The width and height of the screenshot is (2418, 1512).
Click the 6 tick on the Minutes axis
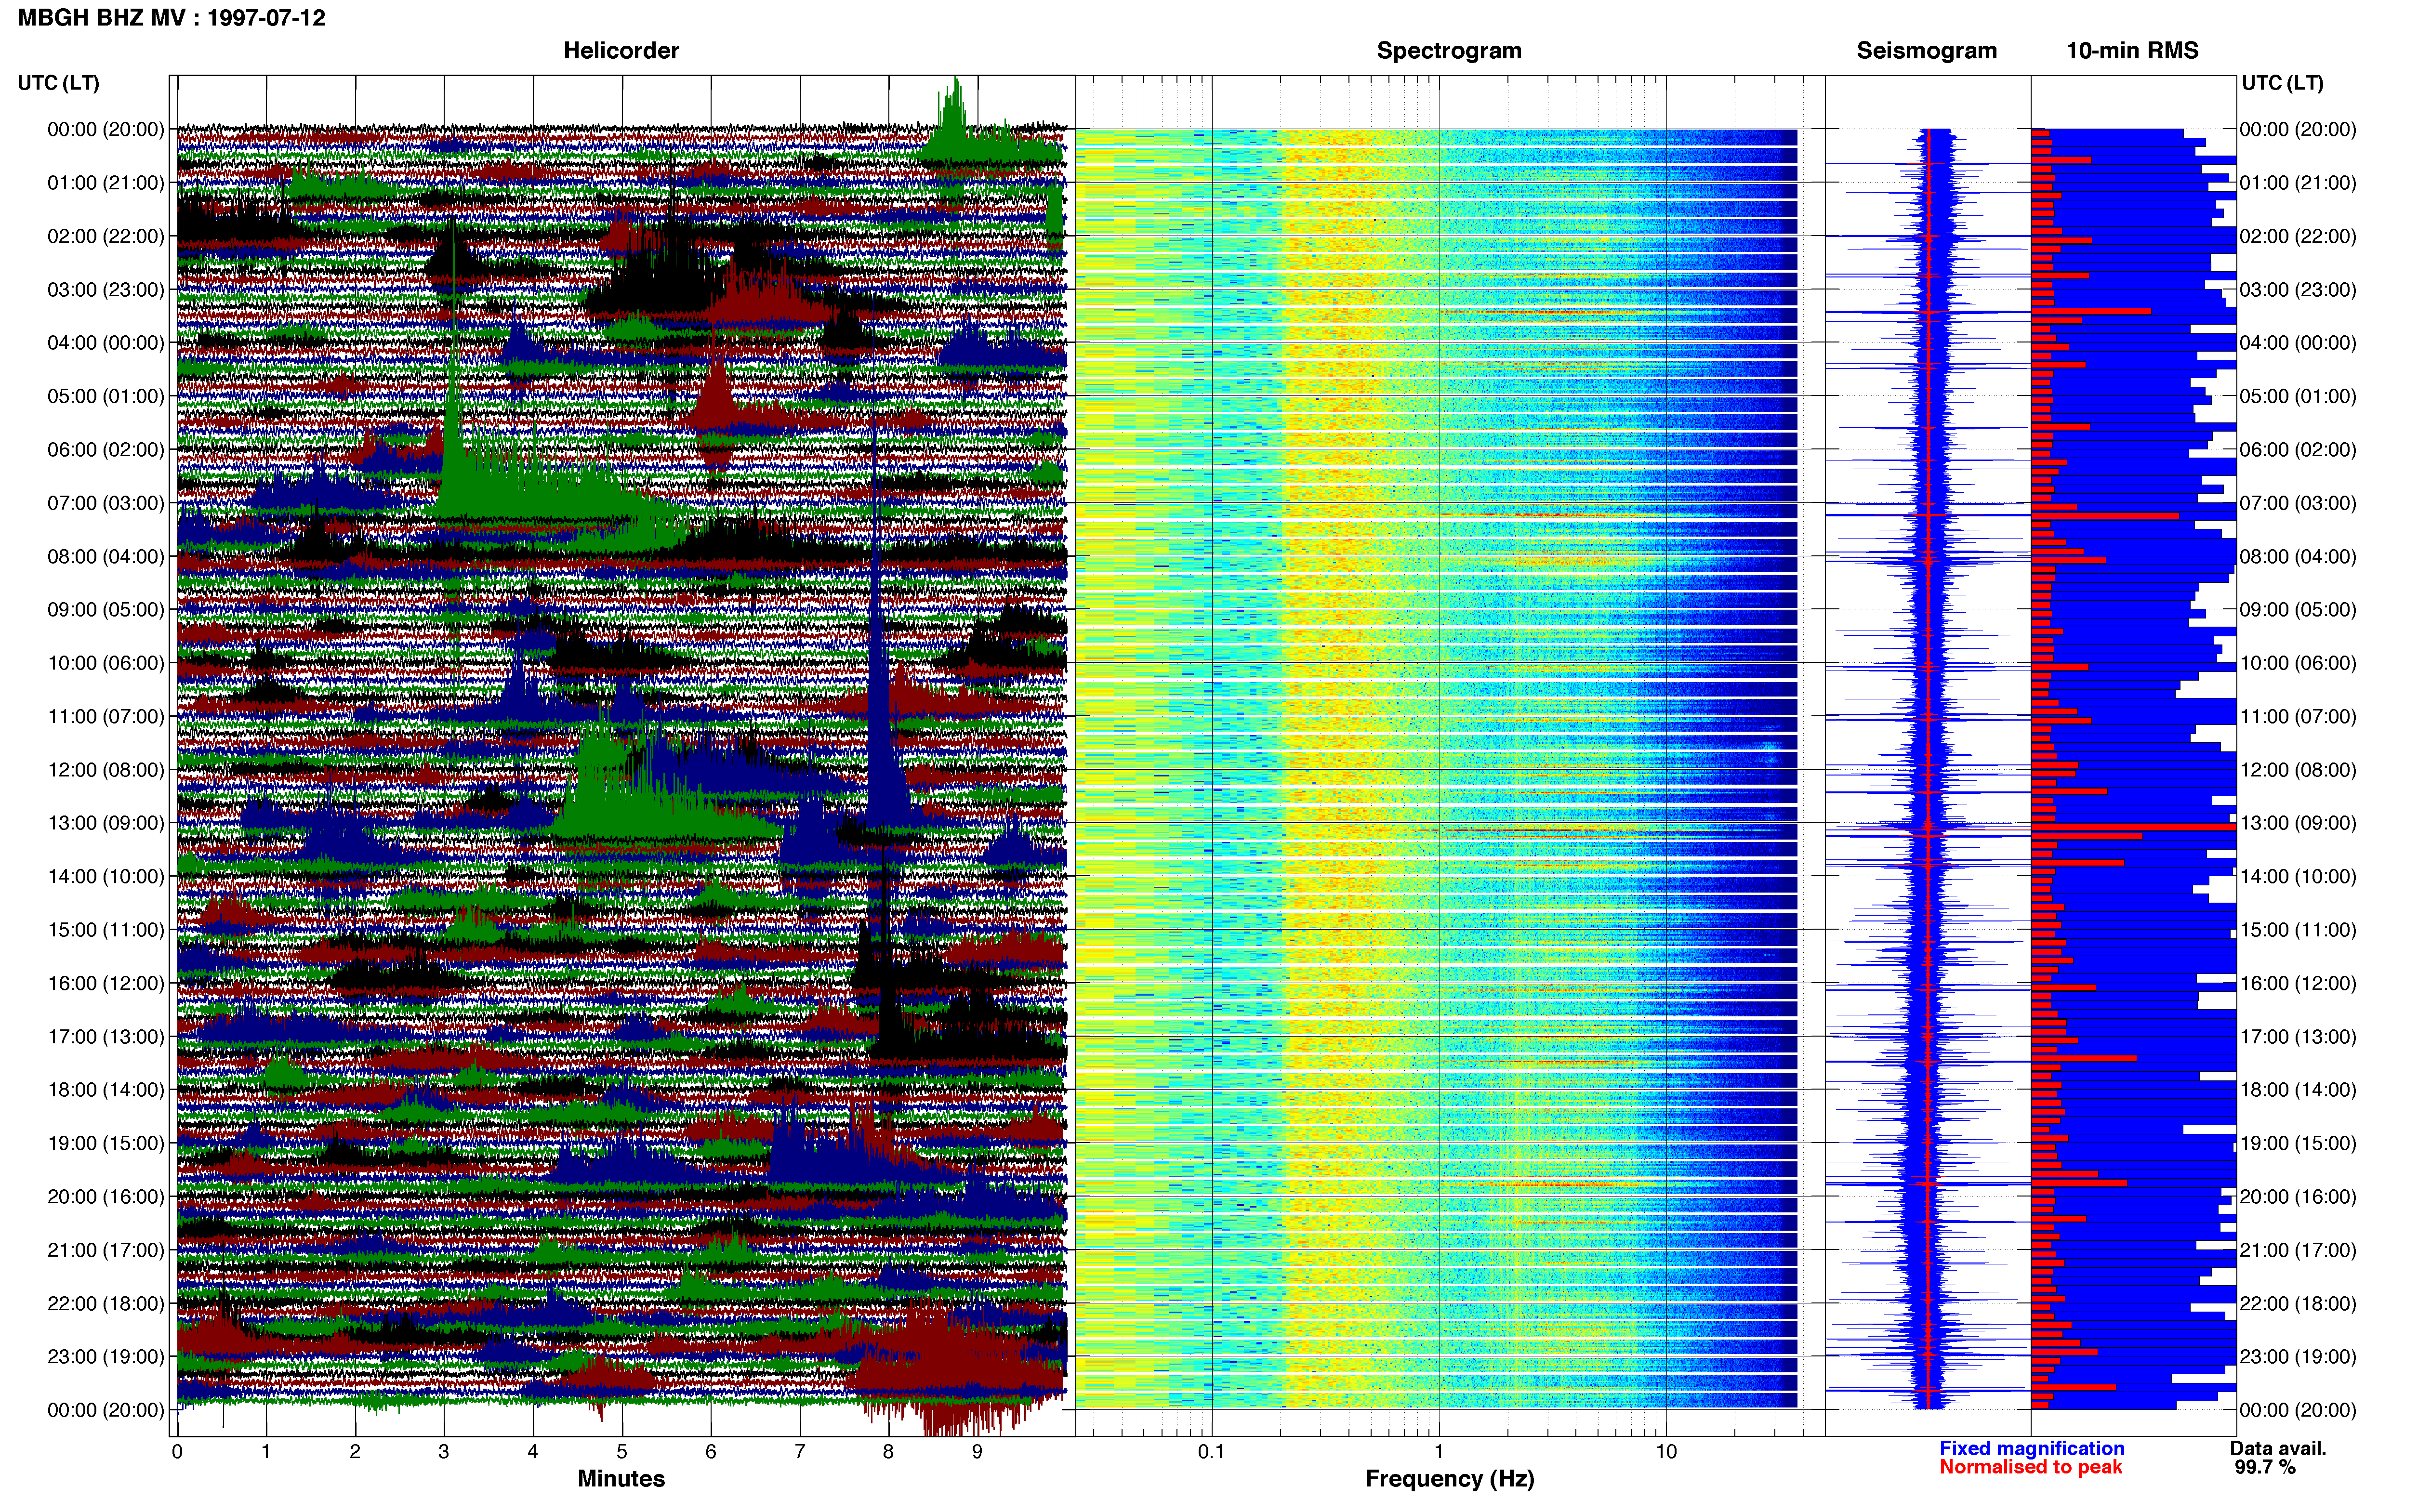pyautogui.click(x=711, y=1452)
